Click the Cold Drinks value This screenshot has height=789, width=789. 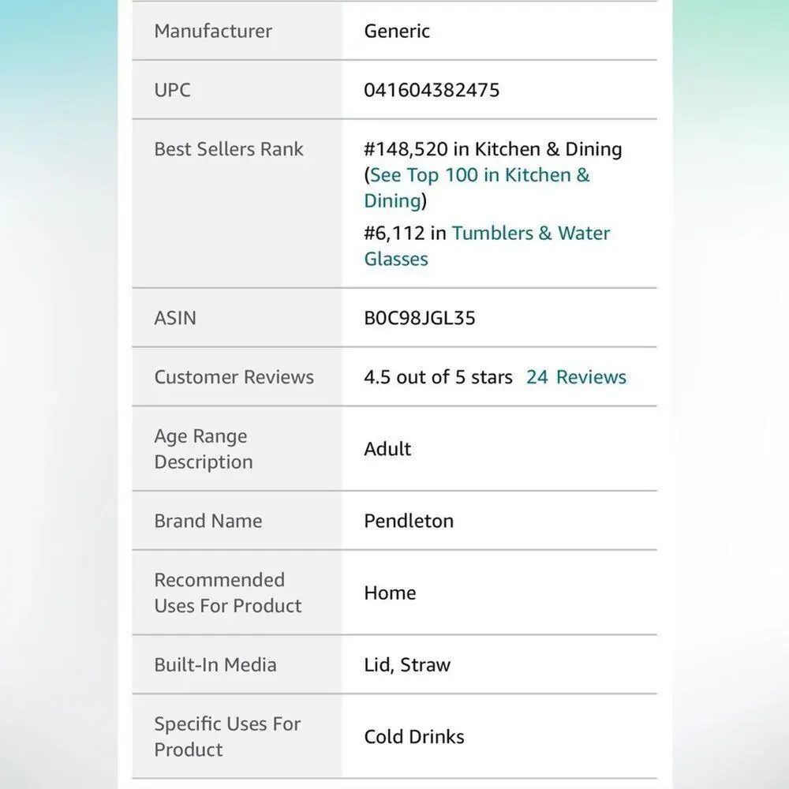[414, 737]
